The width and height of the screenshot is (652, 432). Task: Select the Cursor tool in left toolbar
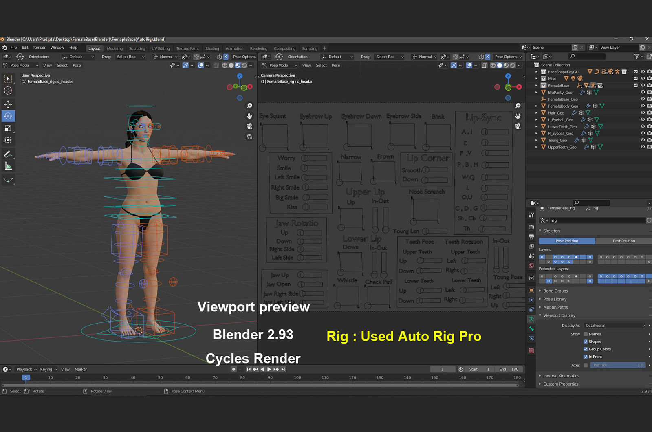coord(8,90)
